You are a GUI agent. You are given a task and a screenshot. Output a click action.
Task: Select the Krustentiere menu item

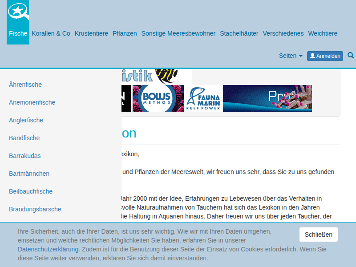tap(91, 33)
